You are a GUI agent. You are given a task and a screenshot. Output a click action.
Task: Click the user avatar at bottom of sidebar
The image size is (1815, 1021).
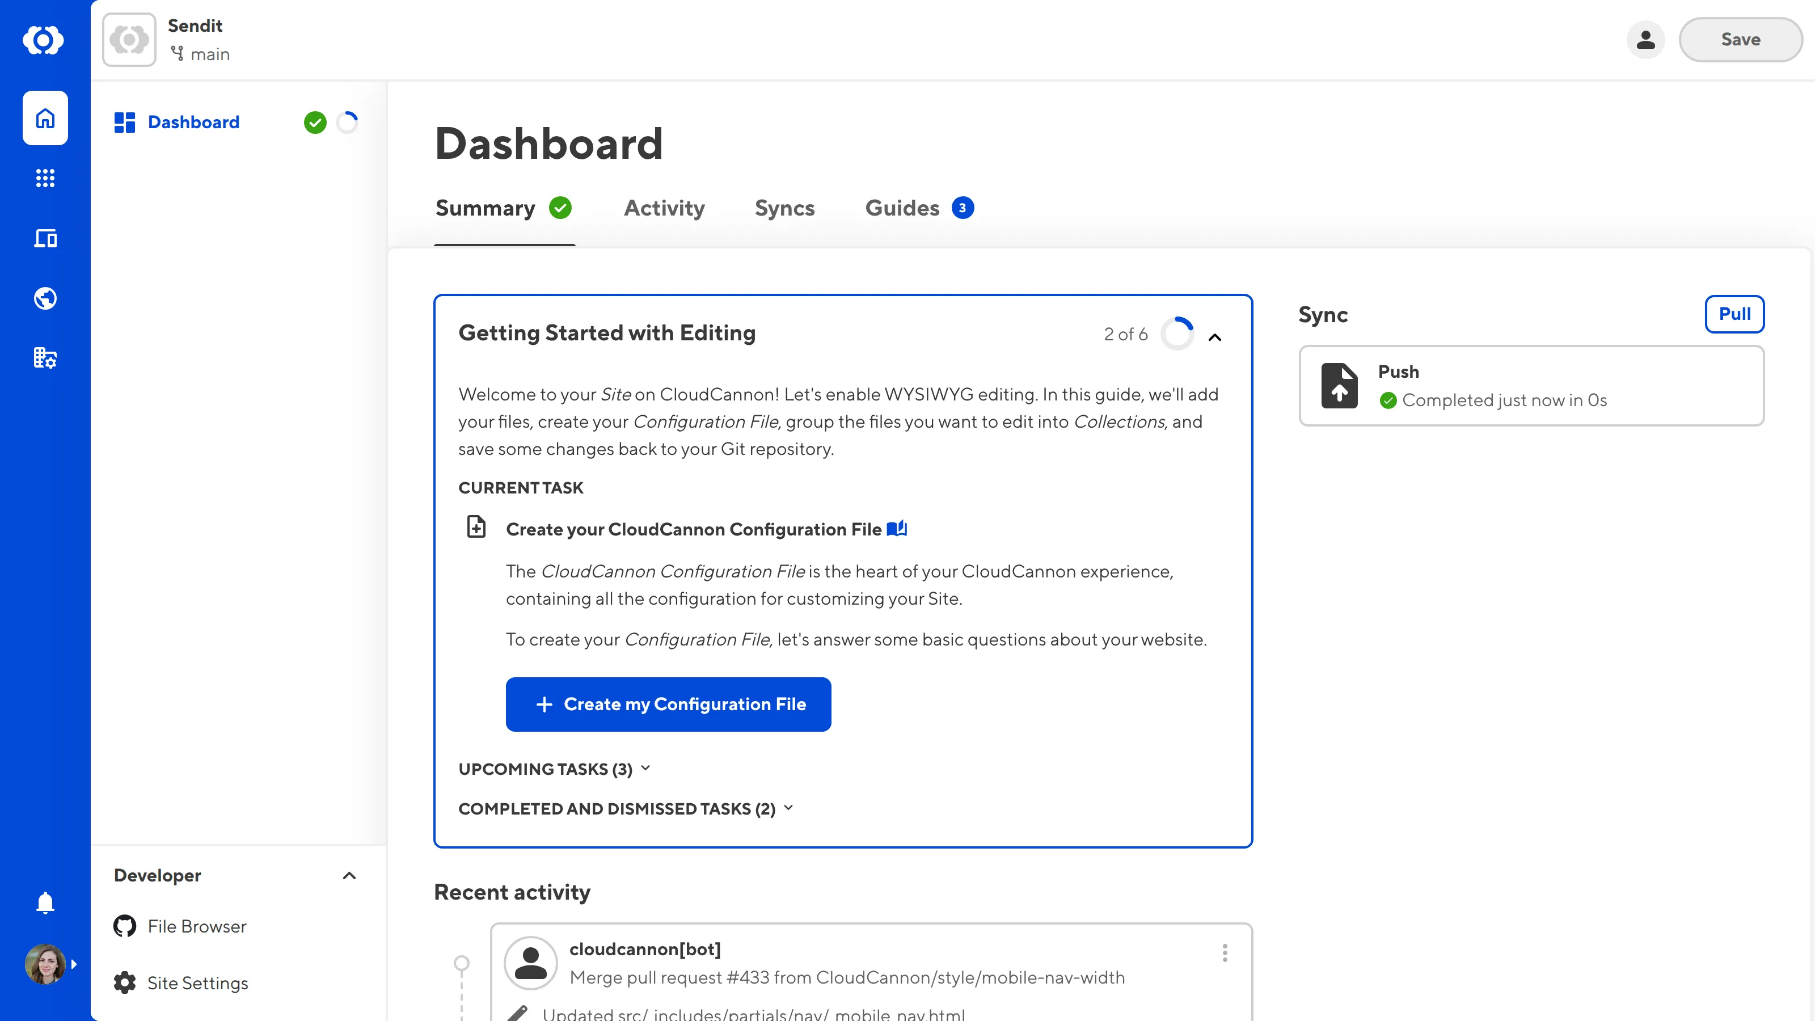44,964
